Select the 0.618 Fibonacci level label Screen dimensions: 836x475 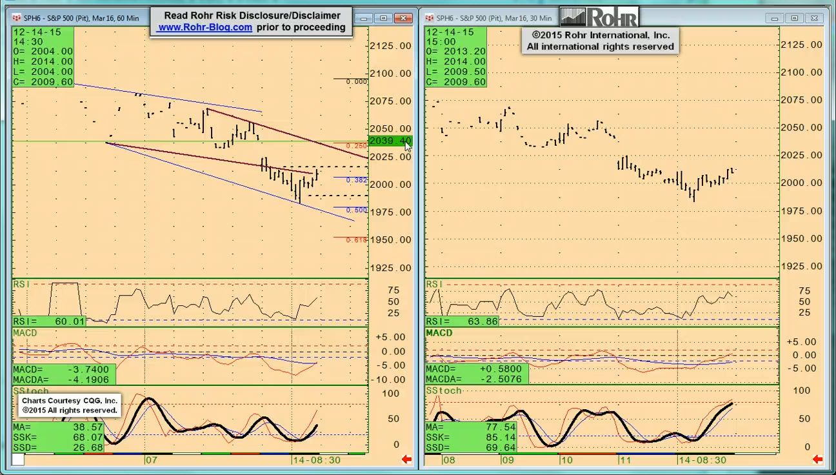(x=356, y=240)
